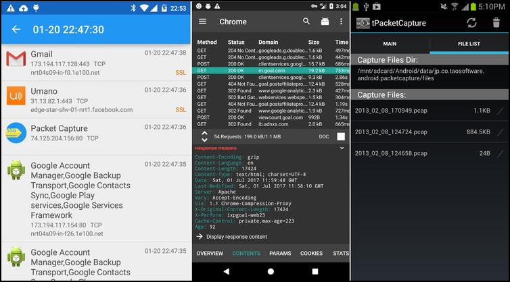Tap the Content-Type text/html header line
Screen dimensions: 510x282
pos(250,174)
